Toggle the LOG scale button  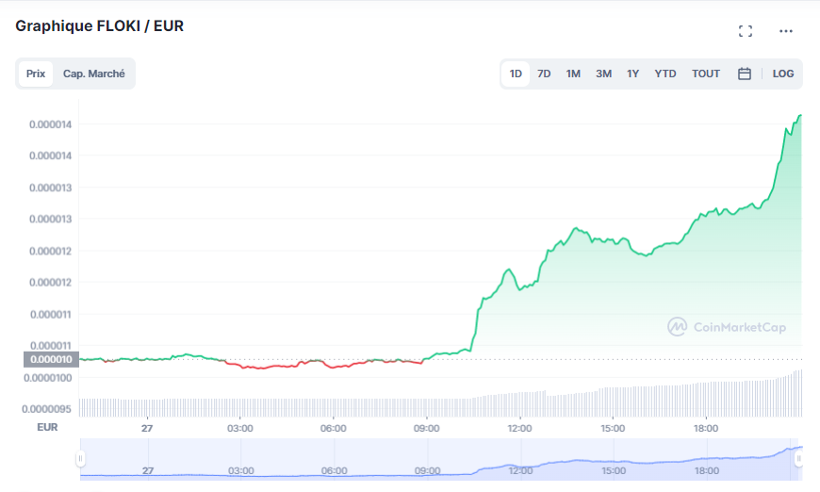point(783,74)
